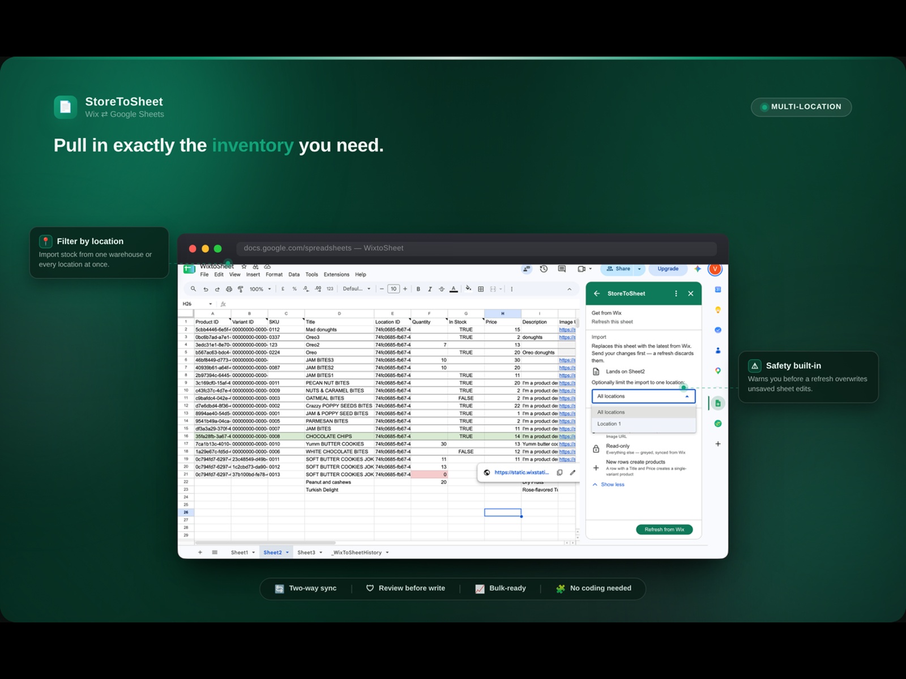Open the File menu

pyautogui.click(x=204, y=274)
